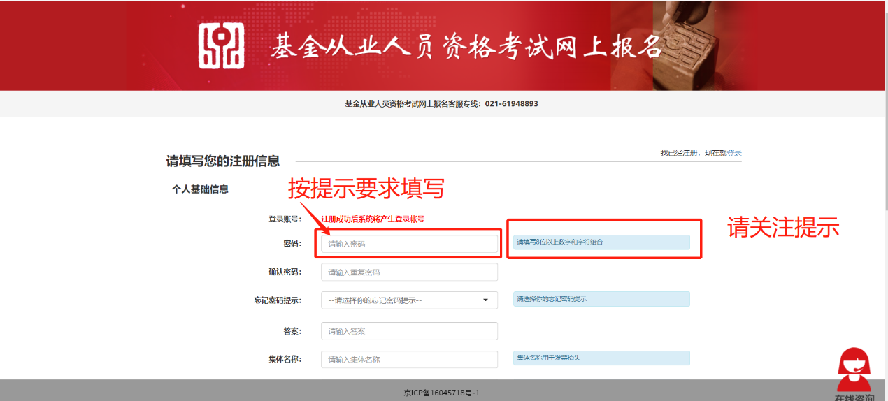The height and width of the screenshot is (401, 888).
Task: Click the dropdown caret in 忘记密码提示
Action: (486, 300)
